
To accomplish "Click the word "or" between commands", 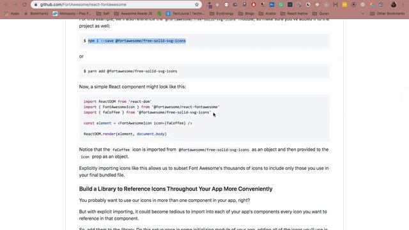I will (81, 56).
